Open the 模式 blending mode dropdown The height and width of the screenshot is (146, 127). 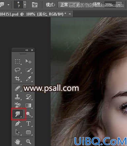click(x=69, y=5)
